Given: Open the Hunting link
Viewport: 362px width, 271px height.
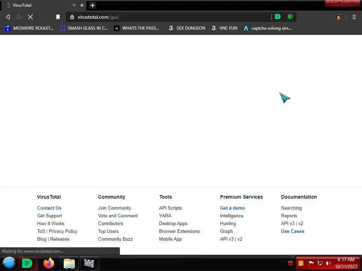Looking at the screenshot, I should pyautogui.click(x=228, y=223).
